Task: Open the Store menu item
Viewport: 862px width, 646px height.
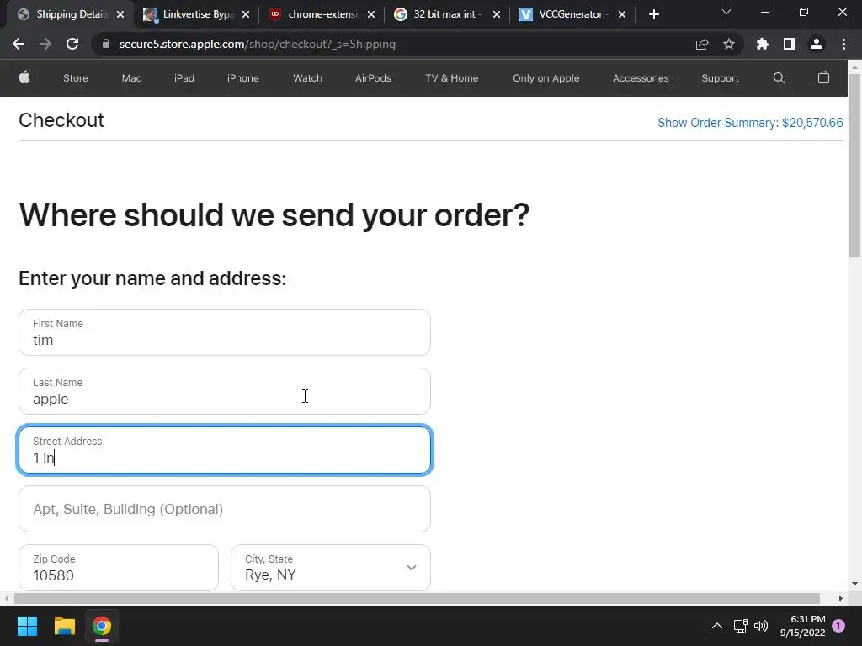Action: click(x=75, y=78)
